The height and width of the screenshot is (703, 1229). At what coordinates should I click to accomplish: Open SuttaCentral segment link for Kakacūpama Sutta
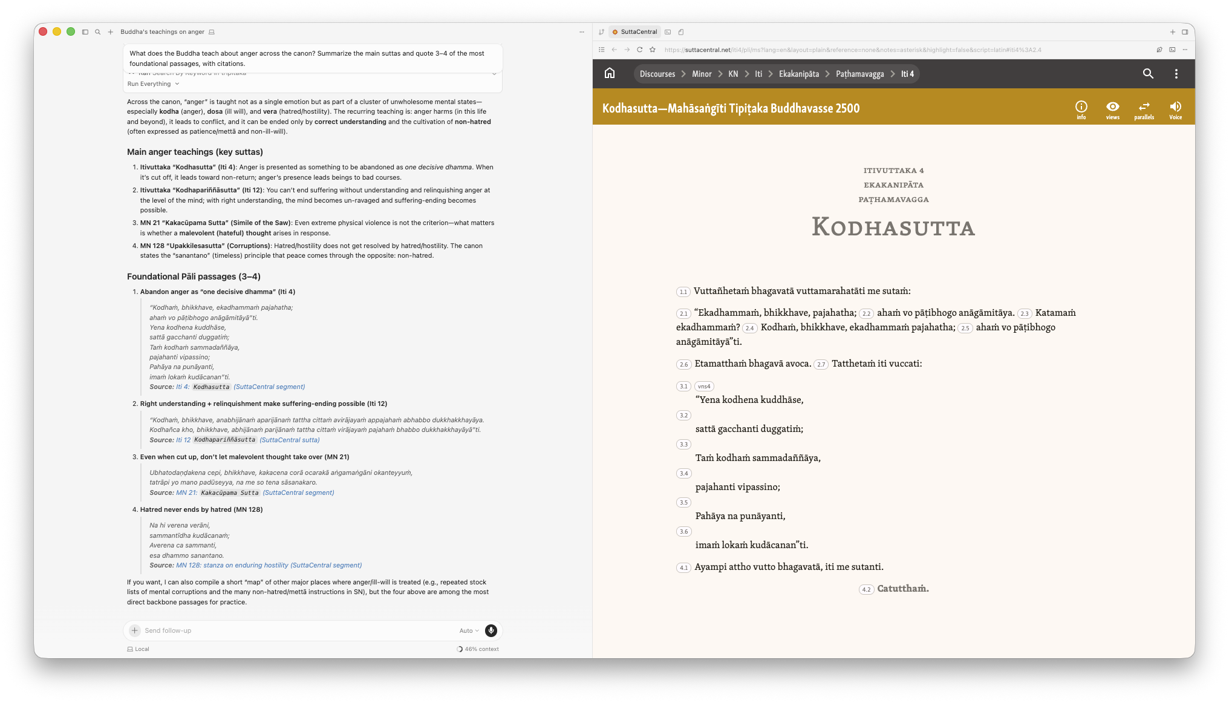coord(298,492)
